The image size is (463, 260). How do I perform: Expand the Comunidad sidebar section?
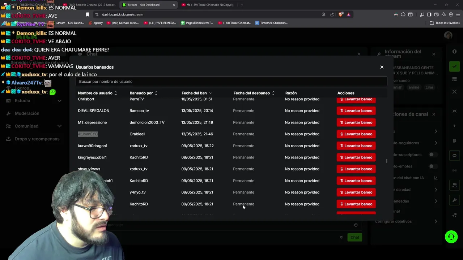(x=33, y=126)
